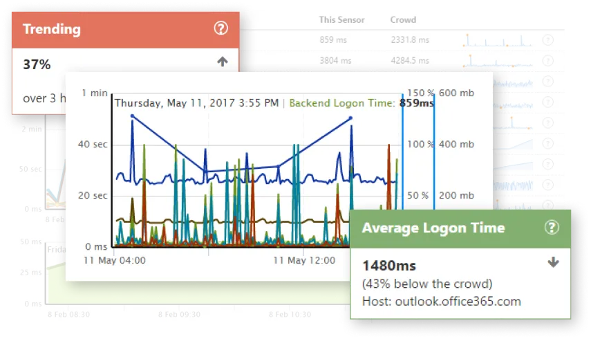The height and width of the screenshot is (339, 591).
Task: Select the sparkline in the 859 ms row
Action: click(x=498, y=40)
